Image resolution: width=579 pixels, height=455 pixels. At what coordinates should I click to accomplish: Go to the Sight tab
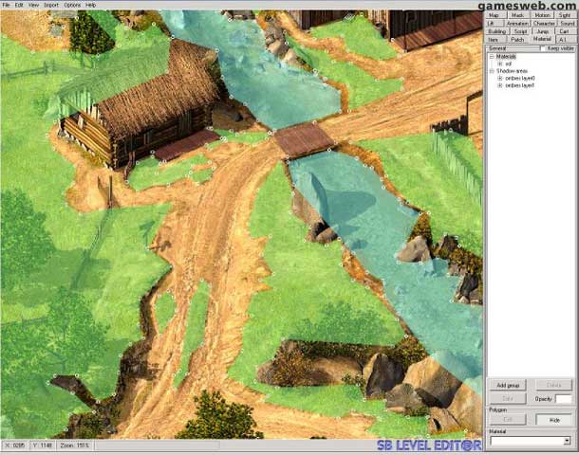[x=566, y=15]
